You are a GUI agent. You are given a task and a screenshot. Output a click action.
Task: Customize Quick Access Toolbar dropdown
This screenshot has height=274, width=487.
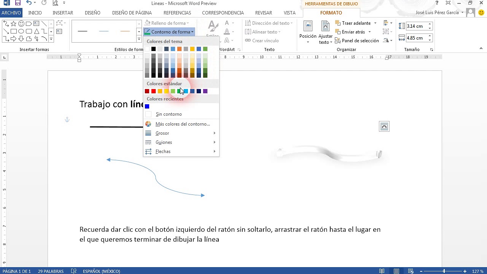[64, 3]
